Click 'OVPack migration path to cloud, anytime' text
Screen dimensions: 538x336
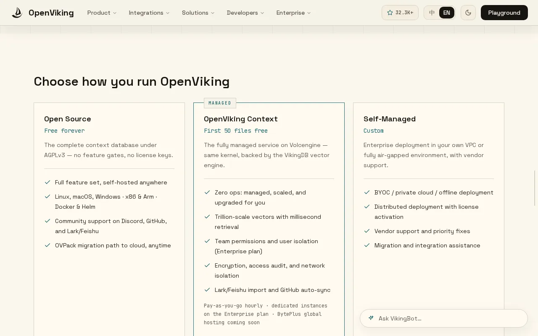click(x=113, y=245)
